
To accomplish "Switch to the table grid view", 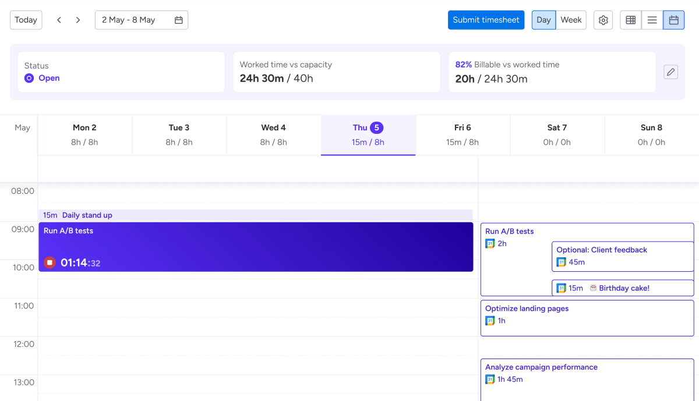I will (x=630, y=20).
